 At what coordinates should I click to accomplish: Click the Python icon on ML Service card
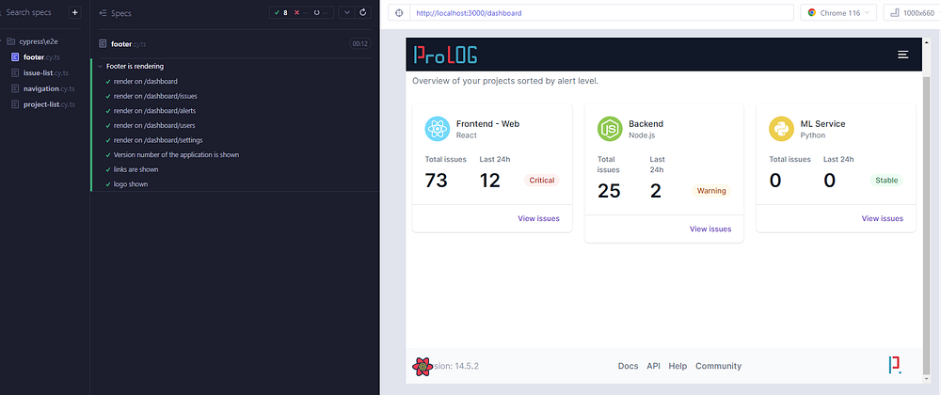point(781,129)
